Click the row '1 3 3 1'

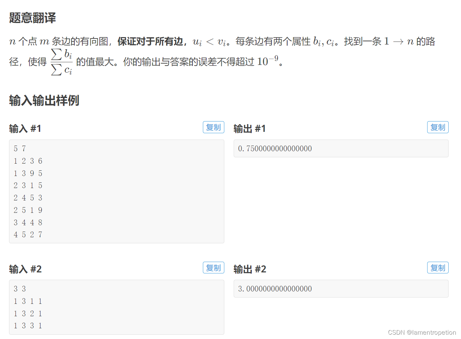(x=28, y=326)
